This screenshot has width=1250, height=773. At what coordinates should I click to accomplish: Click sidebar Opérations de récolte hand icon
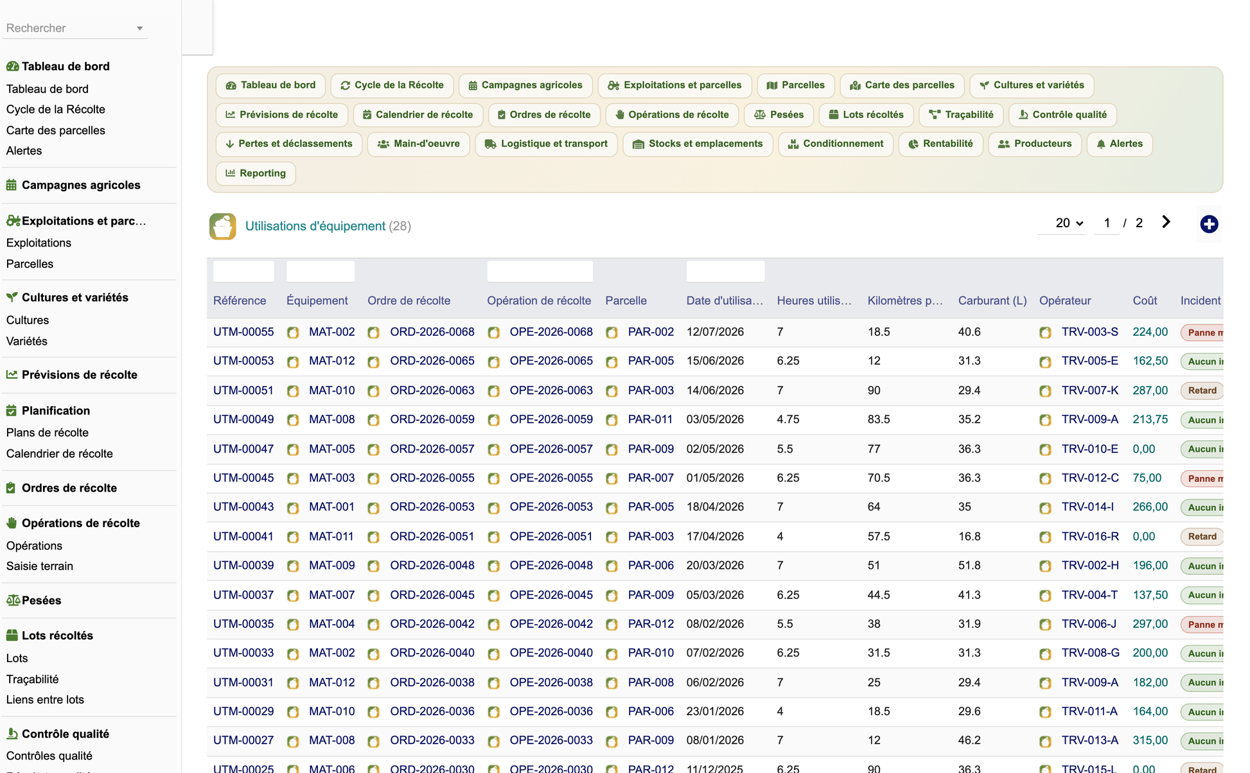point(12,523)
